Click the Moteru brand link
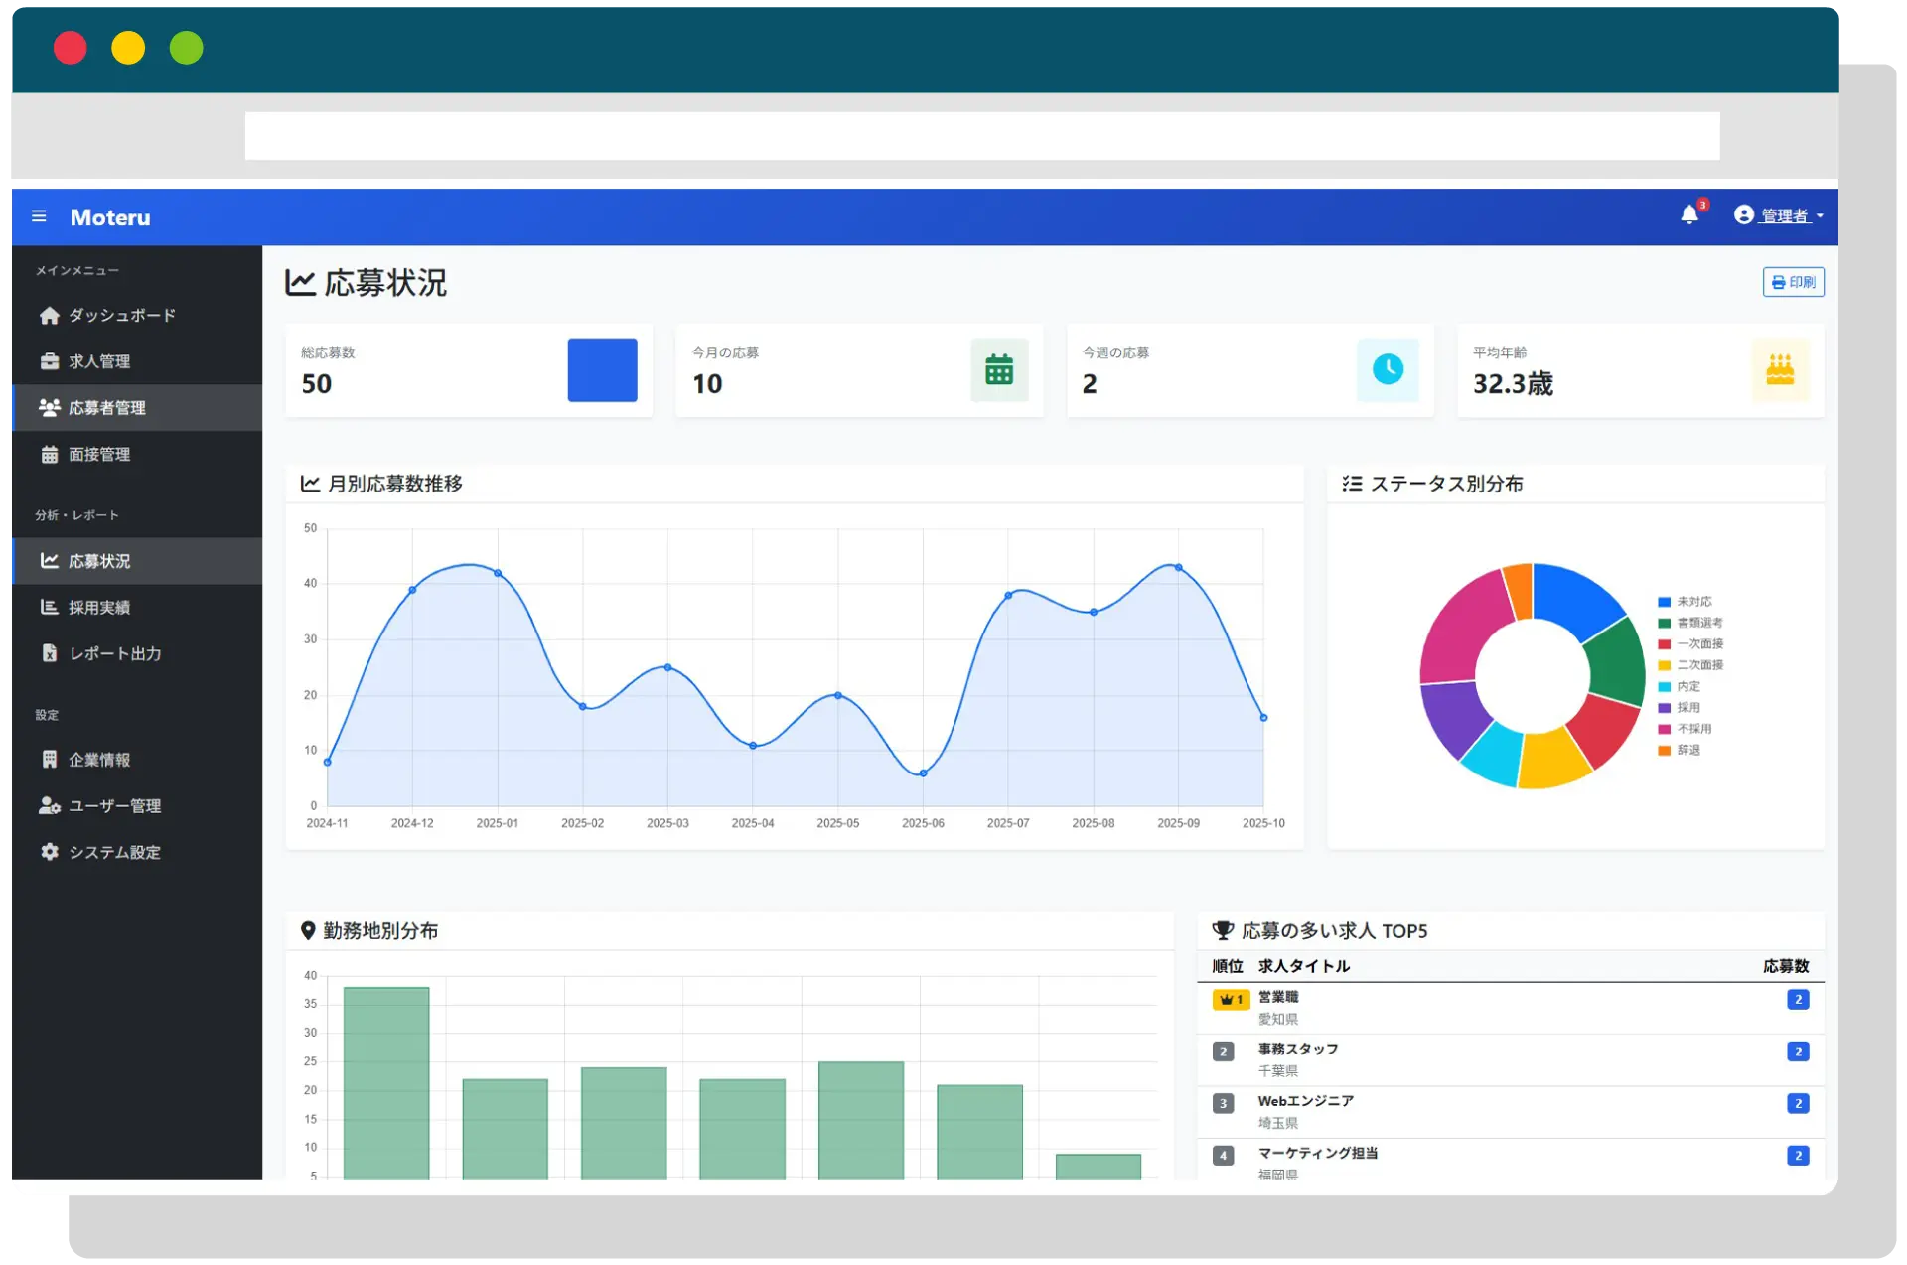Viewport: 1907px width, 1265px height. coord(110,217)
